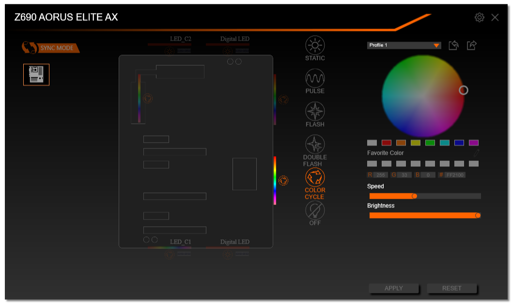Toggle Sync Mode
This screenshot has width=512, height=307.
(x=50, y=48)
